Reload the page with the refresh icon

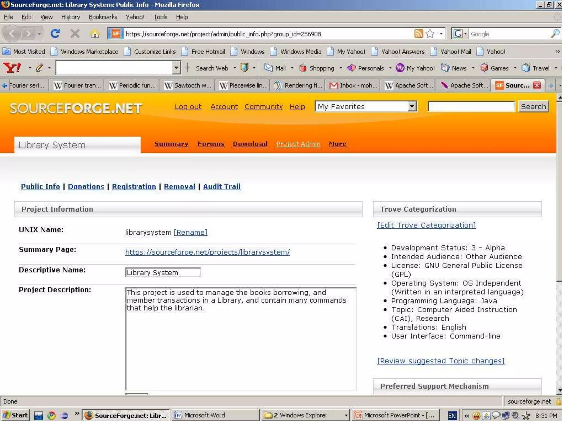coord(55,34)
